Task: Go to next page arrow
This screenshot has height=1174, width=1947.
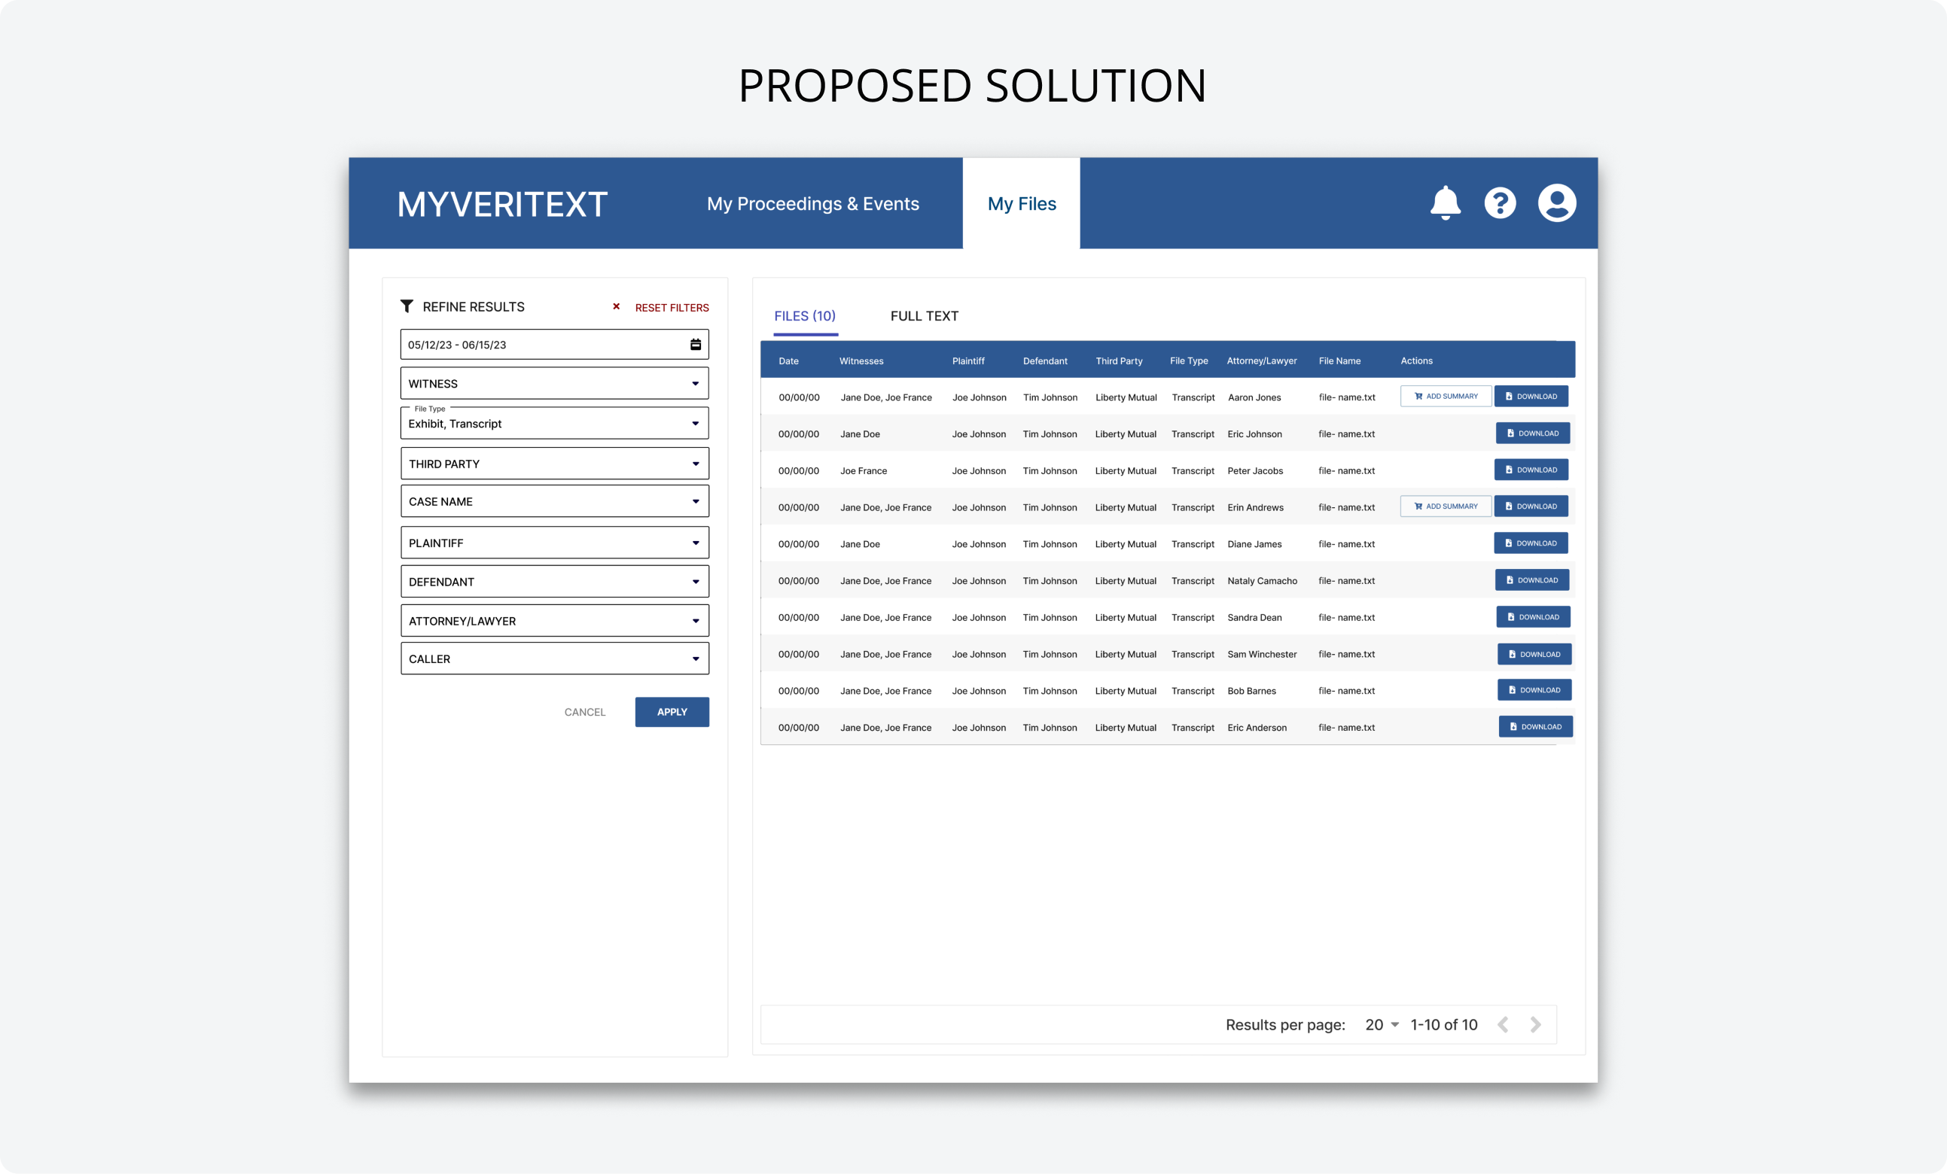Action: [x=1535, y=1025]
